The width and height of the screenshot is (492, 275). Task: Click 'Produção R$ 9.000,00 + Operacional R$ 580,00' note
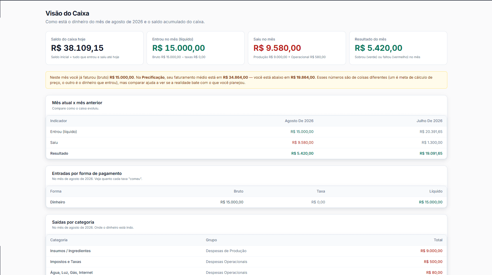click(x=290, y=57)
